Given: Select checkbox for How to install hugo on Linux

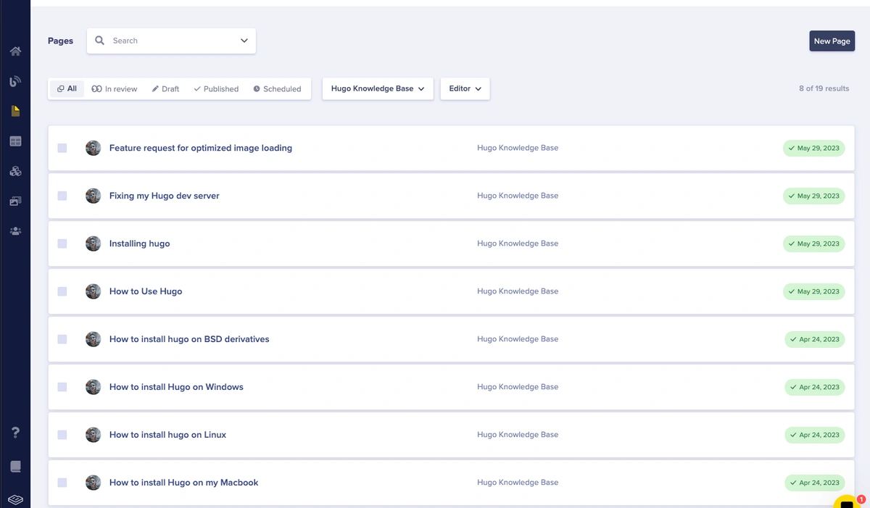Looking at the screenshot, I should 62,435.
